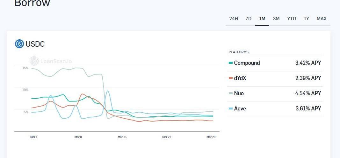This screenshot has width=340, height=158.
Task: Click the USDC coin icon
Action: 19,44
